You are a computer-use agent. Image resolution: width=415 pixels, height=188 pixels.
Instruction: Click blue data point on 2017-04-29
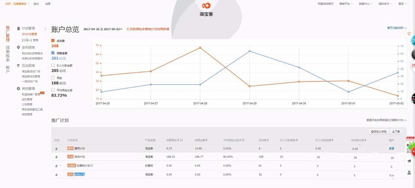pyautogui.click(x=249, y=51)
